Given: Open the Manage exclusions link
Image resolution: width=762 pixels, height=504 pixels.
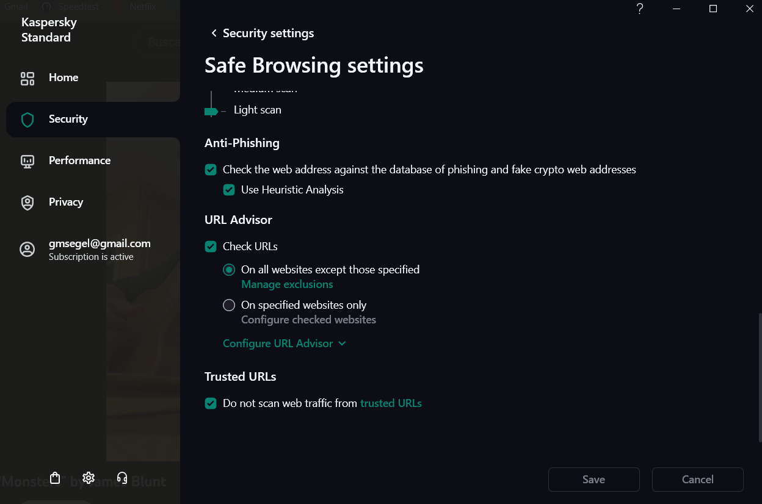Looking at the screenshot, I should click(x=287, y=284).
